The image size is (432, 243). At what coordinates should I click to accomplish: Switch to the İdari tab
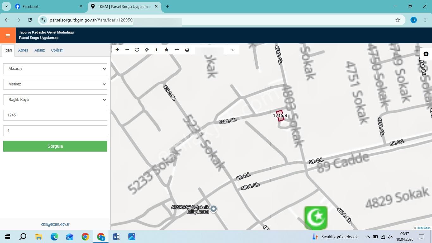point(8,50)
